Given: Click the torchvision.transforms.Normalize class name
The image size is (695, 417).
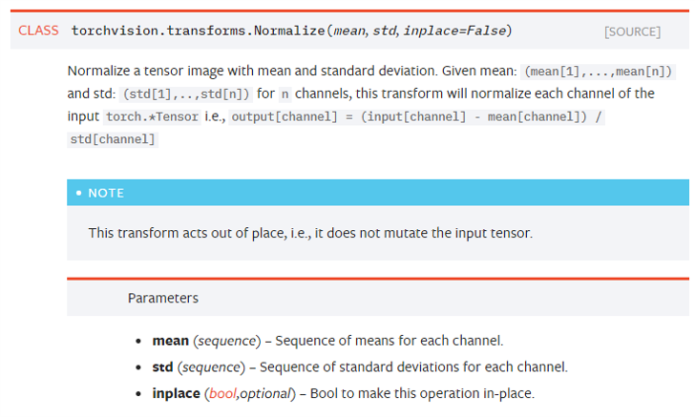Looking at the screenshot, I should 199,31.
